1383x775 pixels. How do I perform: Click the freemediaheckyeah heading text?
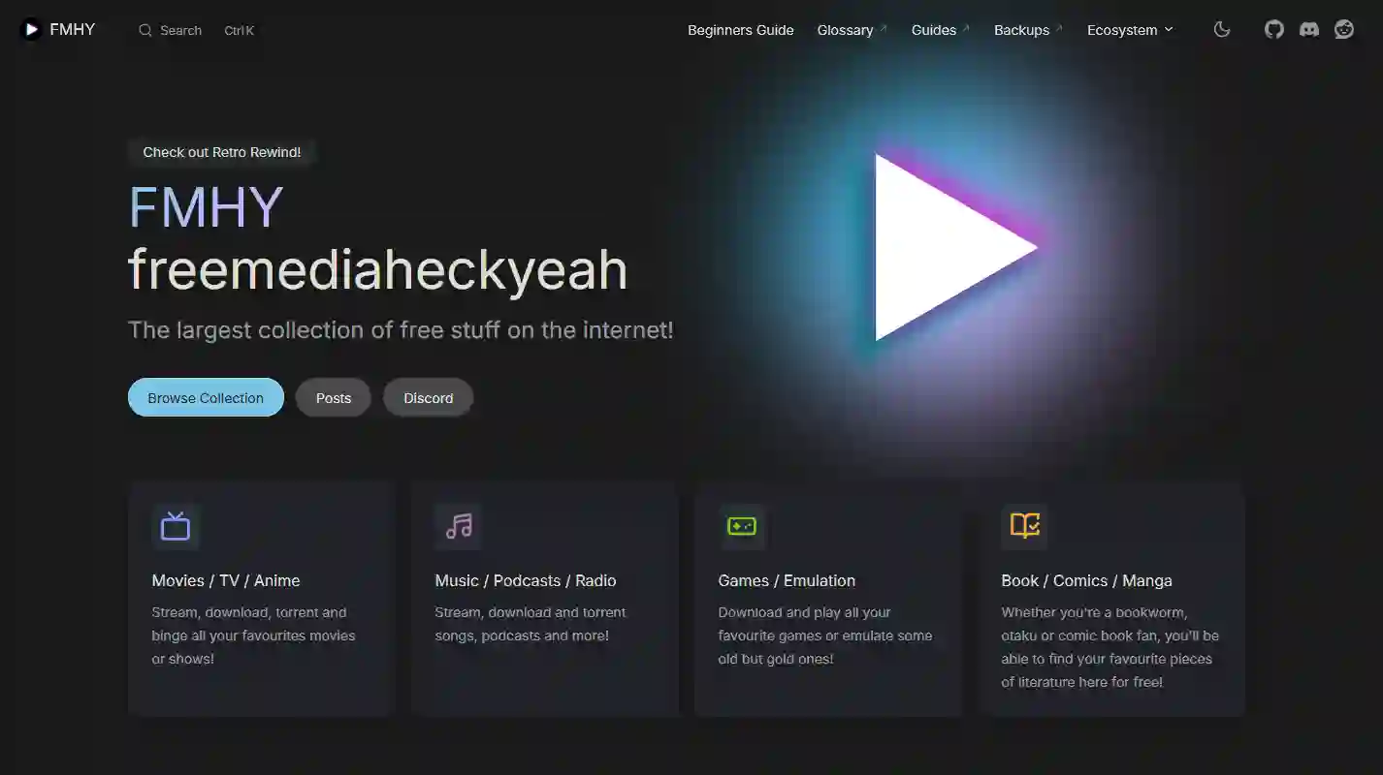pyautogui.click(x=378, y=269)
